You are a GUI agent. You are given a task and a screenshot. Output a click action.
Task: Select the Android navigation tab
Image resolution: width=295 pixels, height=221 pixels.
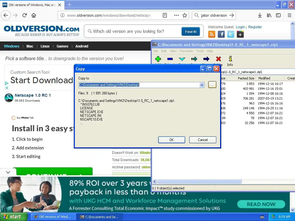click(82, 46)
